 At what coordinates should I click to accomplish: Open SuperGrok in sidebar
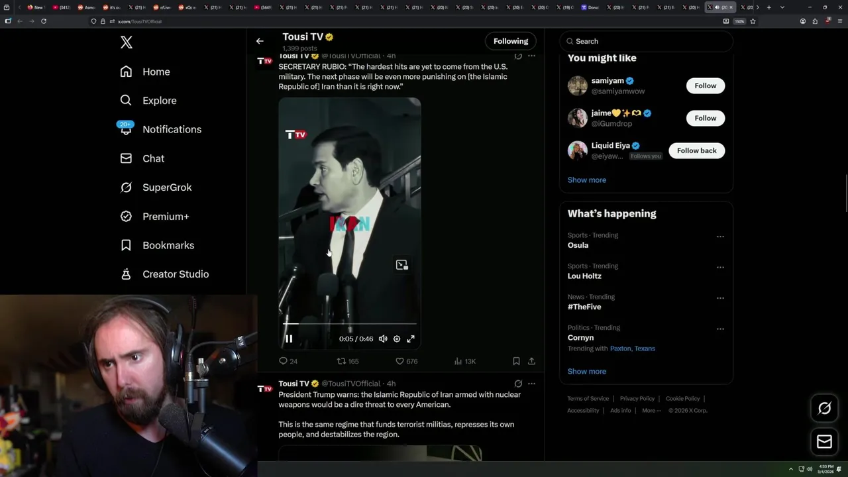click(x=156, y=187)
